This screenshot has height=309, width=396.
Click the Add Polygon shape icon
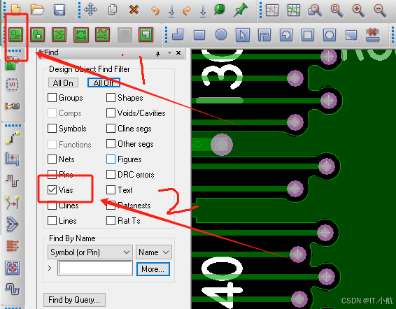[x=178, y=34]
